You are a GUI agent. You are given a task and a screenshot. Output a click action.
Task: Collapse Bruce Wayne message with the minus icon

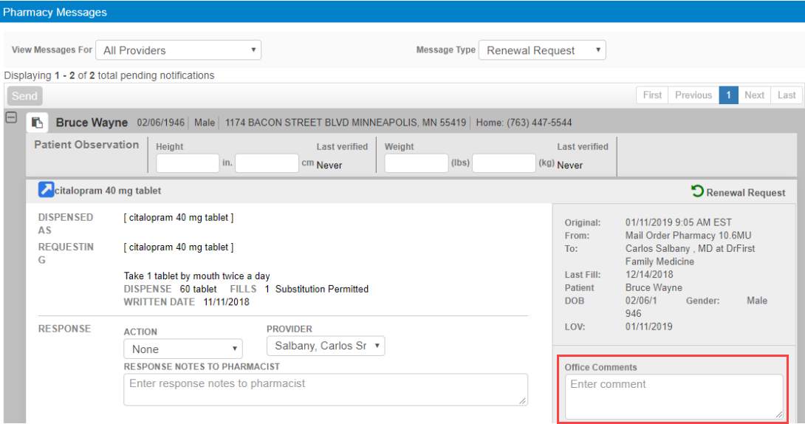tap(11, 117)
